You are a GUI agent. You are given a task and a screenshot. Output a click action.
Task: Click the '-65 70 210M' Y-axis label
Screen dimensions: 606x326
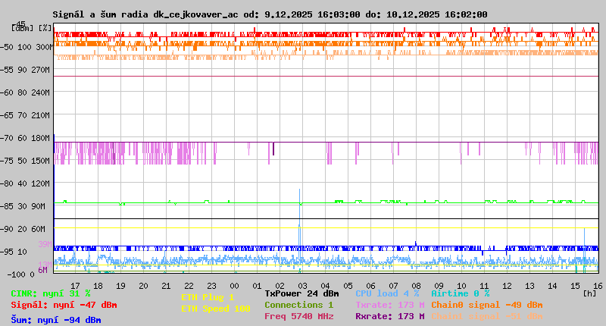pos(26,115)
